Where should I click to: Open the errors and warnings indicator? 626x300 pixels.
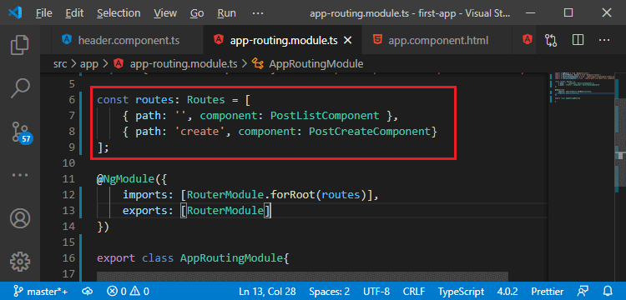129,291
